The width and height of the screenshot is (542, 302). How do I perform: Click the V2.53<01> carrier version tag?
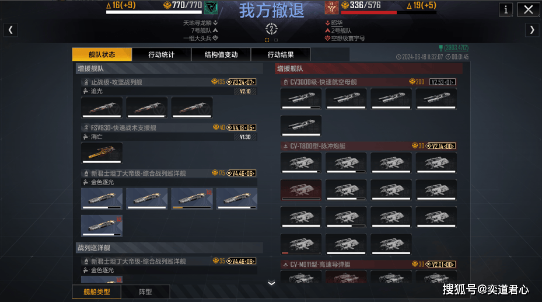[x=442, y=82]
